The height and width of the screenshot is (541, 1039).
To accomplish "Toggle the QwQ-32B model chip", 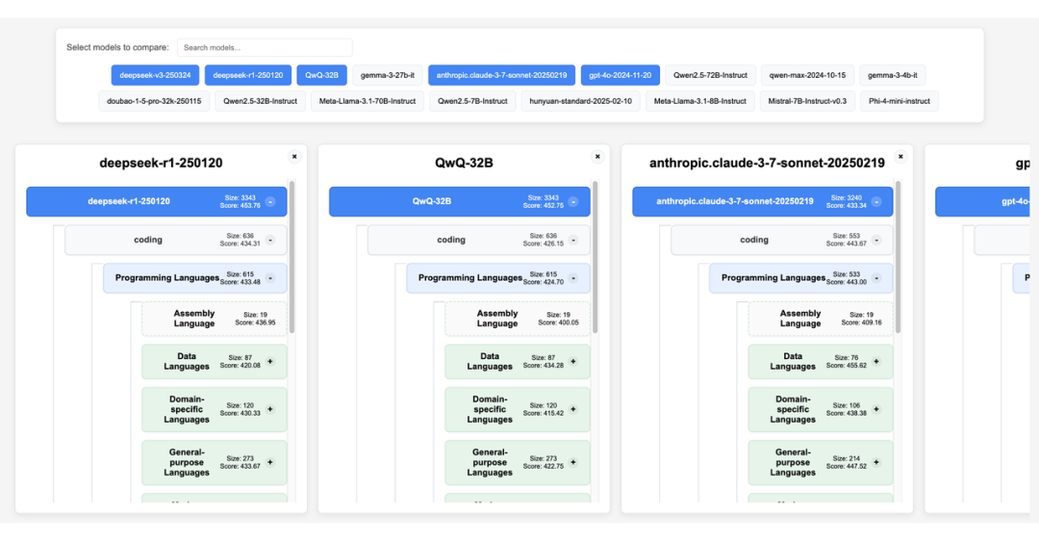I will 321,75.
